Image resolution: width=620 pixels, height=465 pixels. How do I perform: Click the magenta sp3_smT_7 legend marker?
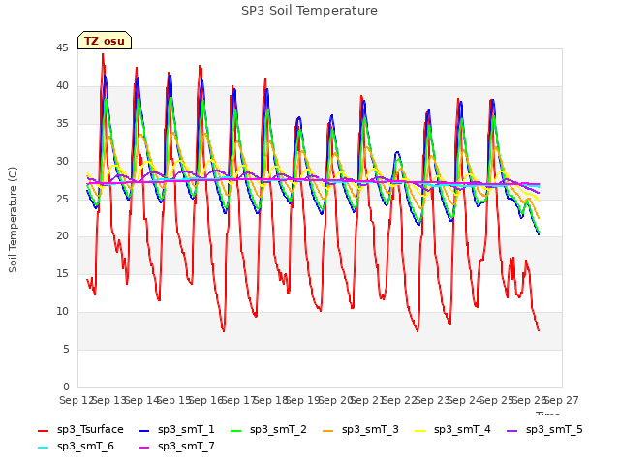point(144,448)
